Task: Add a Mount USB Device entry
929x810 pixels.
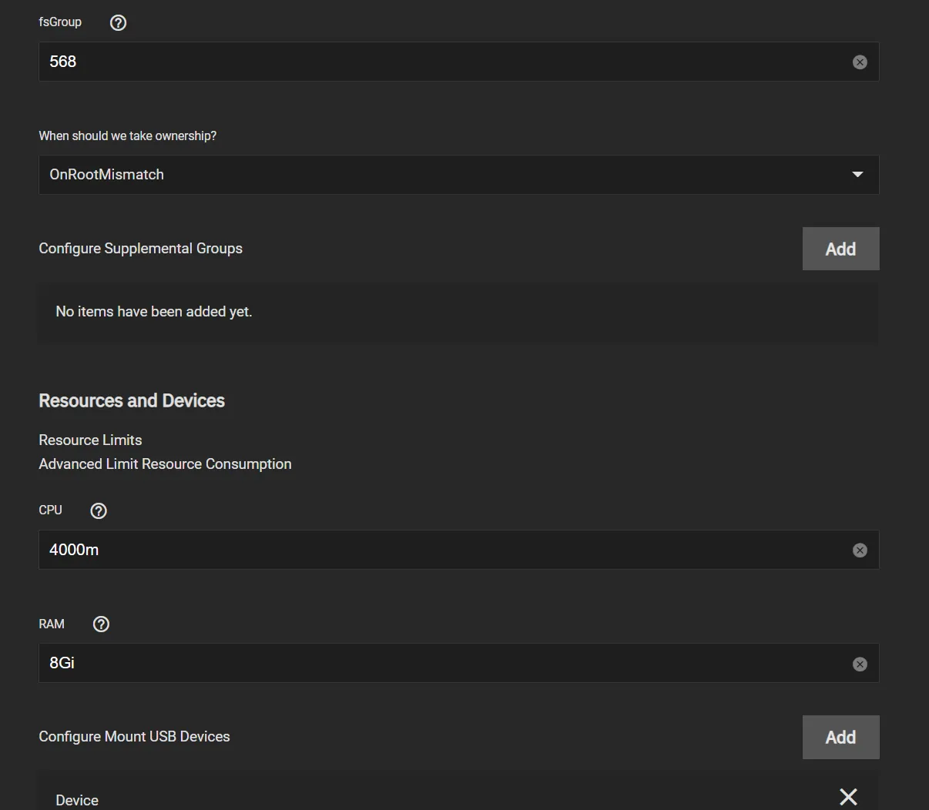Action: coord(840,737)
